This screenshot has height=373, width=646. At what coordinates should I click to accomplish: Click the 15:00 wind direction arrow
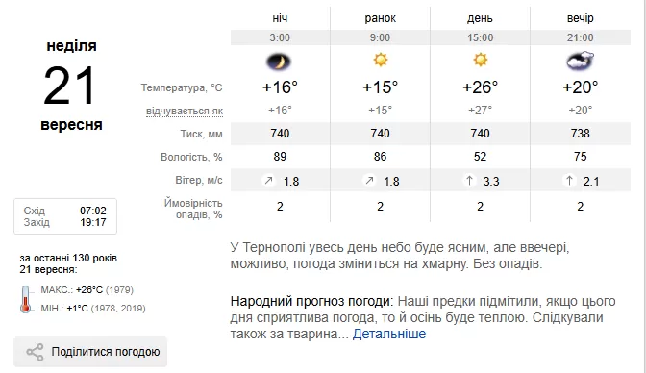pos(469,181)
